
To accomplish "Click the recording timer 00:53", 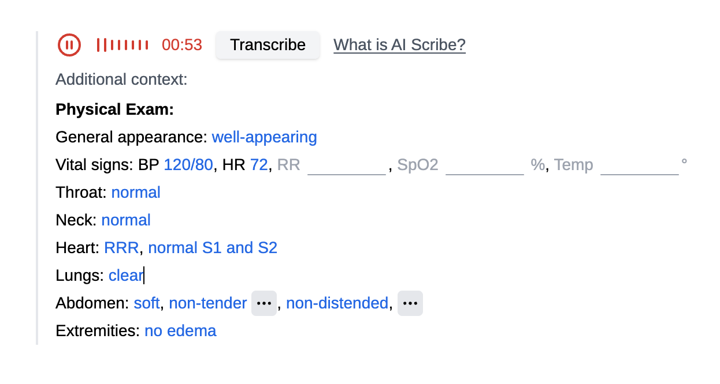I will click(182, 45).
